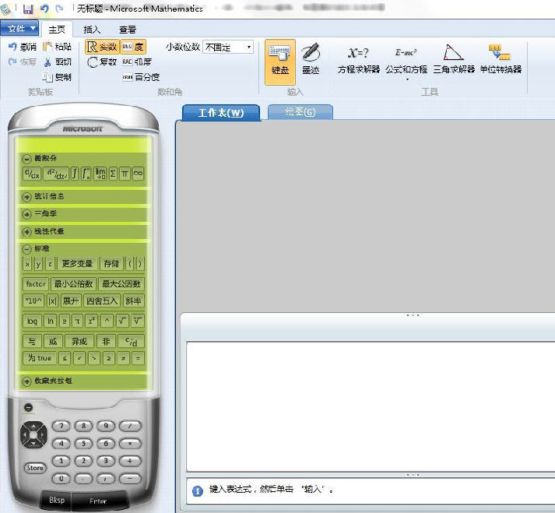Click the 展开 expand button
Screen dimensions: 555x513
click(70, 301)
